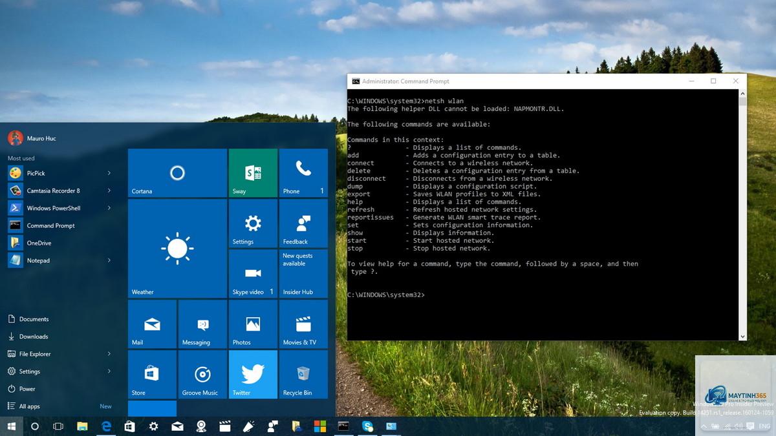Open Skype from the taskbar
The height and width of the screenshot is (436, 776).
367,426
